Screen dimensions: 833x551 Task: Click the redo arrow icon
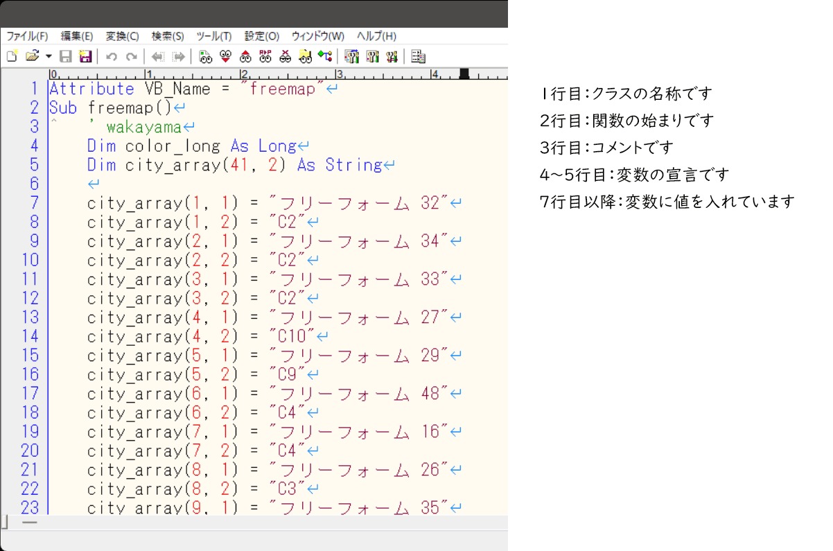point(131,56)
